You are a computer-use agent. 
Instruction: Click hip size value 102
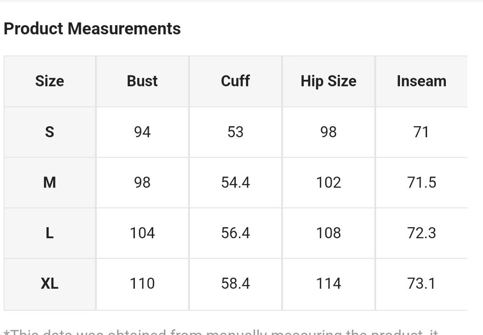(328, 182)
